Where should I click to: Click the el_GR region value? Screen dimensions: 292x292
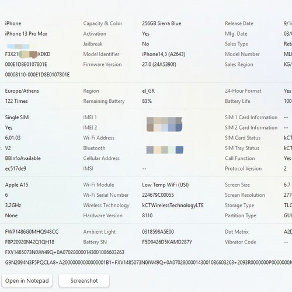point(148,91)
